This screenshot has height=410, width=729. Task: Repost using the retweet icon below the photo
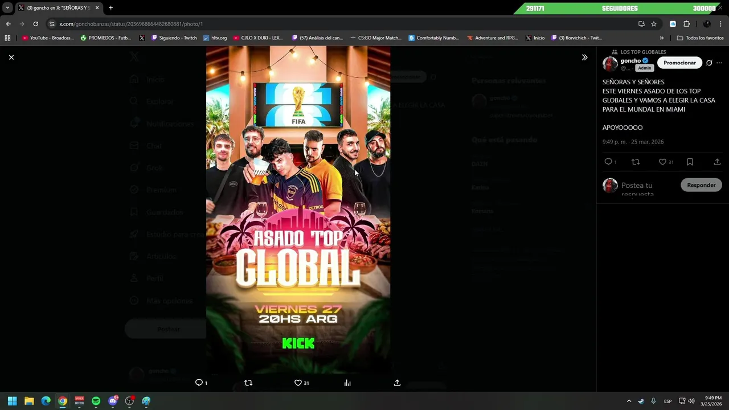[248, 383]
